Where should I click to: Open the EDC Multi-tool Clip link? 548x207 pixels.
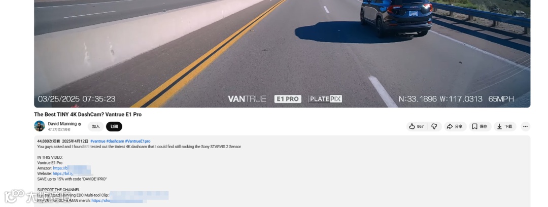139,195
